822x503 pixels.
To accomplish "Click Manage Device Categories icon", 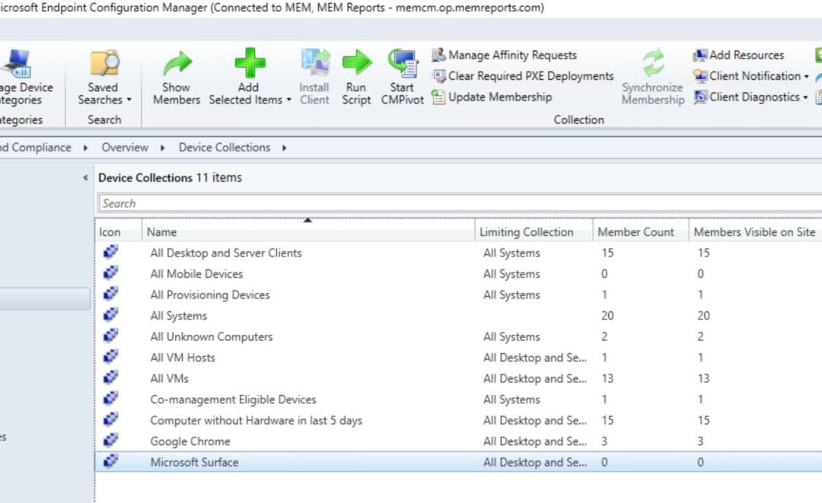I will pyautogui.click(x=18, y=63).
